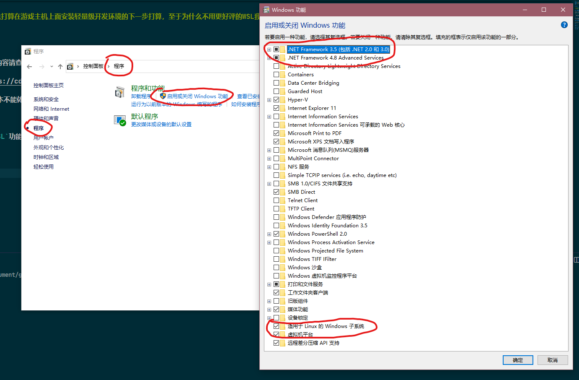This screenshot has height=380, width=579.
Task: Uncheck the Hyper-V checkbox
Action: click(x=276, y=100)
